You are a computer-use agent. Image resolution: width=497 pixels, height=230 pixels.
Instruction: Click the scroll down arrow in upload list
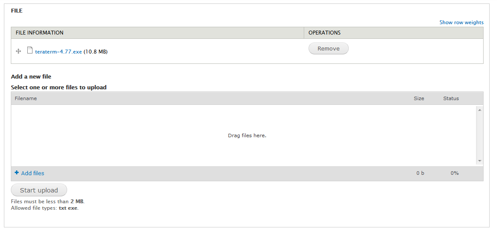(480, 161)
